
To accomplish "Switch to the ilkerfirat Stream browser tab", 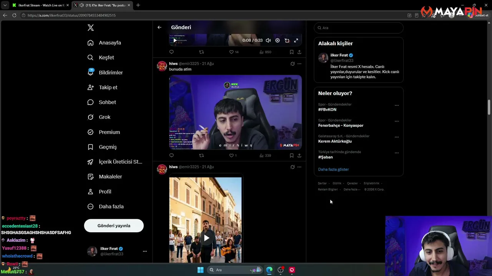I will (x=40, y=5).
